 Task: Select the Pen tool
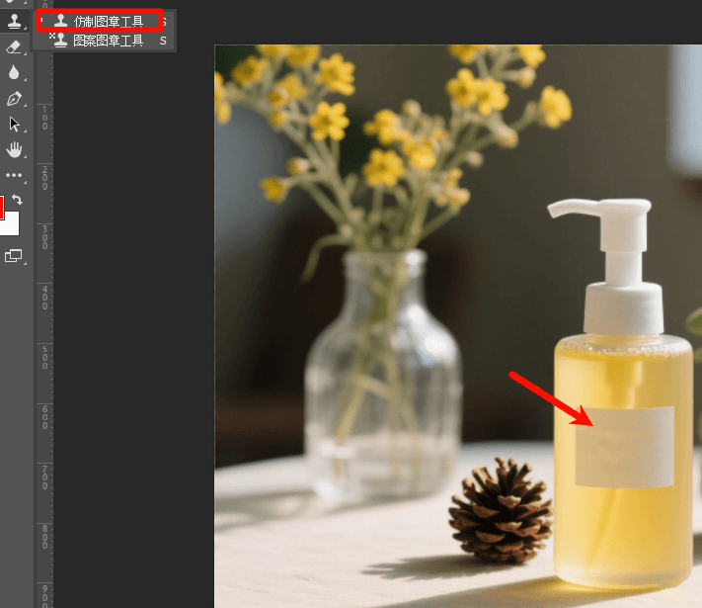tap(14, 98)
